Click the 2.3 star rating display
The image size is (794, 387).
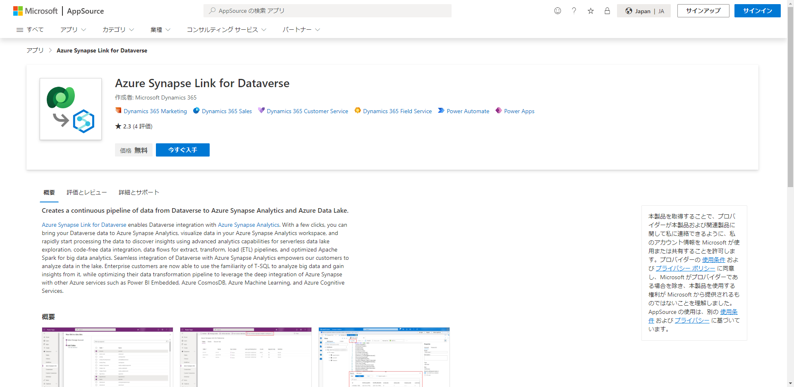[x=133, y=126]
